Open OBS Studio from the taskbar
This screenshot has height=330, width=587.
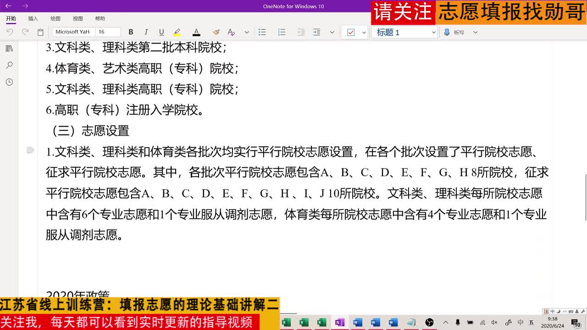(x=429, y=323)
